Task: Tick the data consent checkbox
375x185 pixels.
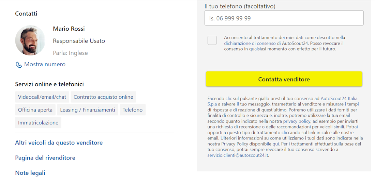Action: pyautogui.click(x=212, y=40)
